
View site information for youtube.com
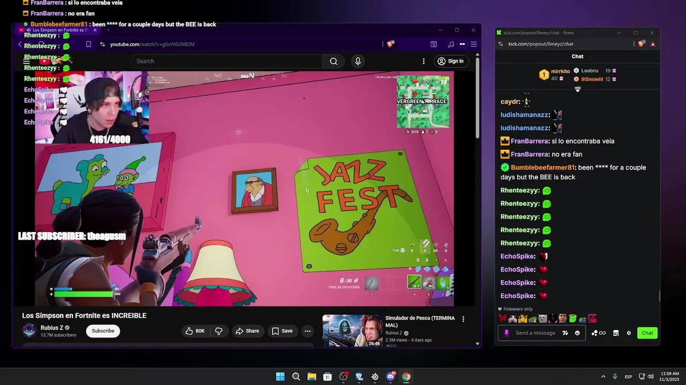coord(102,44)
